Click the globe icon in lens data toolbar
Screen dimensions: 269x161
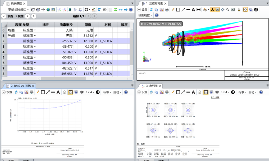48,10
